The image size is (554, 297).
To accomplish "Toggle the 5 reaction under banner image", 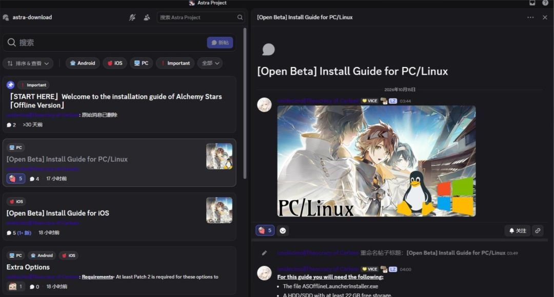I will 265,230.
